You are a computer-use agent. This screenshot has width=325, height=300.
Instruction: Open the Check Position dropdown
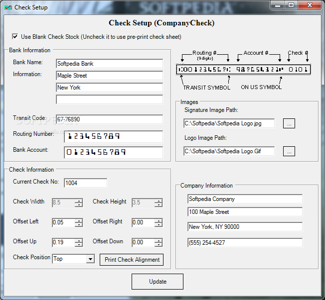(x=90, y=259)
